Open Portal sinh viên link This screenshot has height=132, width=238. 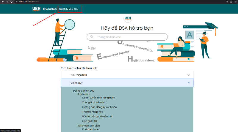(x=91, y=129)
